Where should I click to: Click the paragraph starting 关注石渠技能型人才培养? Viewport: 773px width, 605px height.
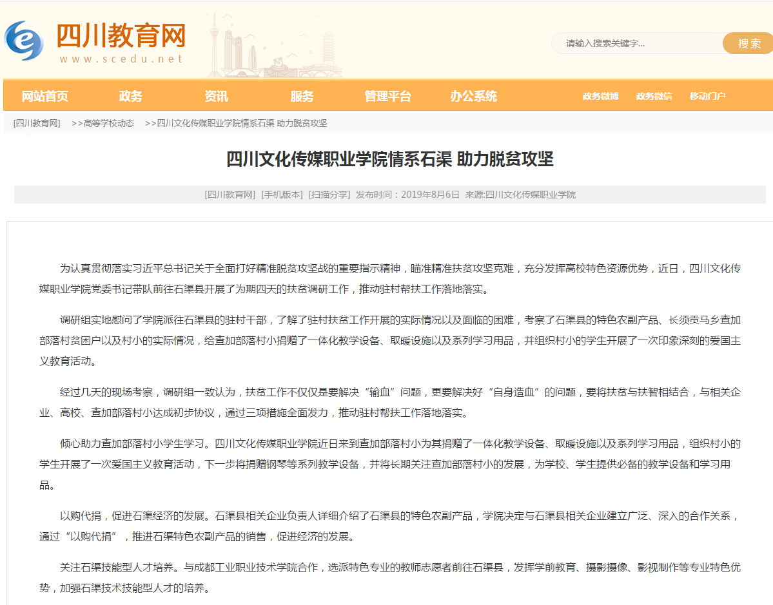pos(390,578)
